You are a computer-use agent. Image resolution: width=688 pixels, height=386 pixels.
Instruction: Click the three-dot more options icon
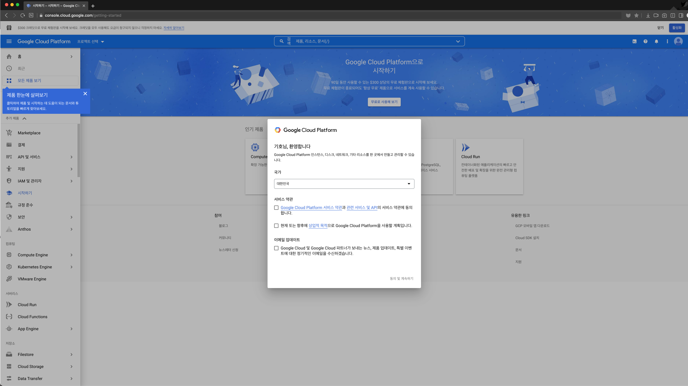pyautogui.click(x=667, y=41)
